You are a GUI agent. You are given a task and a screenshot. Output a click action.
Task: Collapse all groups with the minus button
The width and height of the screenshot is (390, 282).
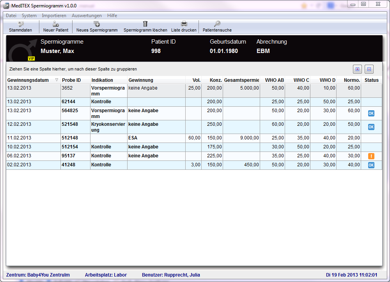369,69
